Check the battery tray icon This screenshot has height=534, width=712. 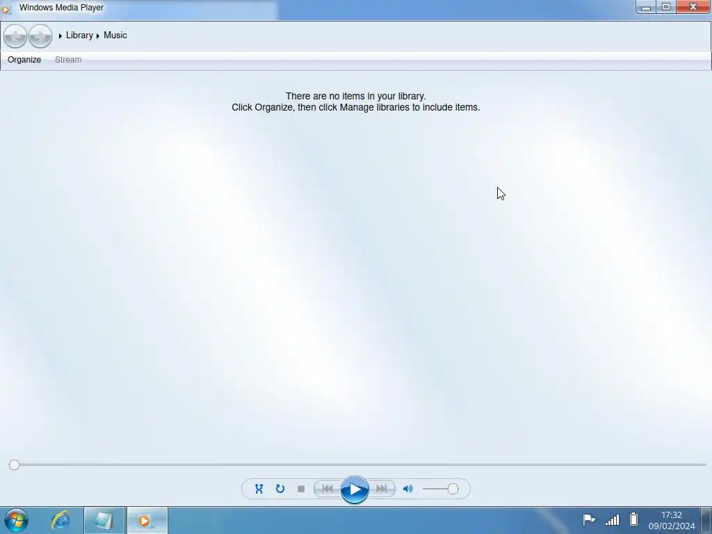click(x=634, y=519)
